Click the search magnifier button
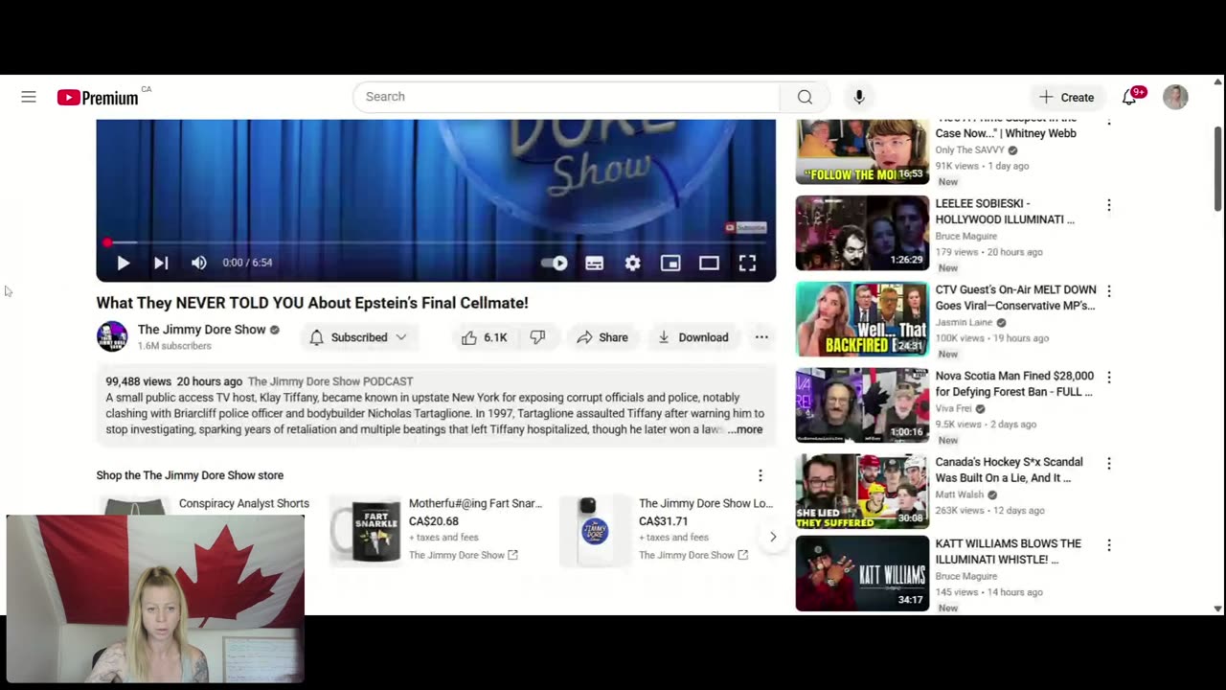The image size is (1226, 690). tap(805, 97)
